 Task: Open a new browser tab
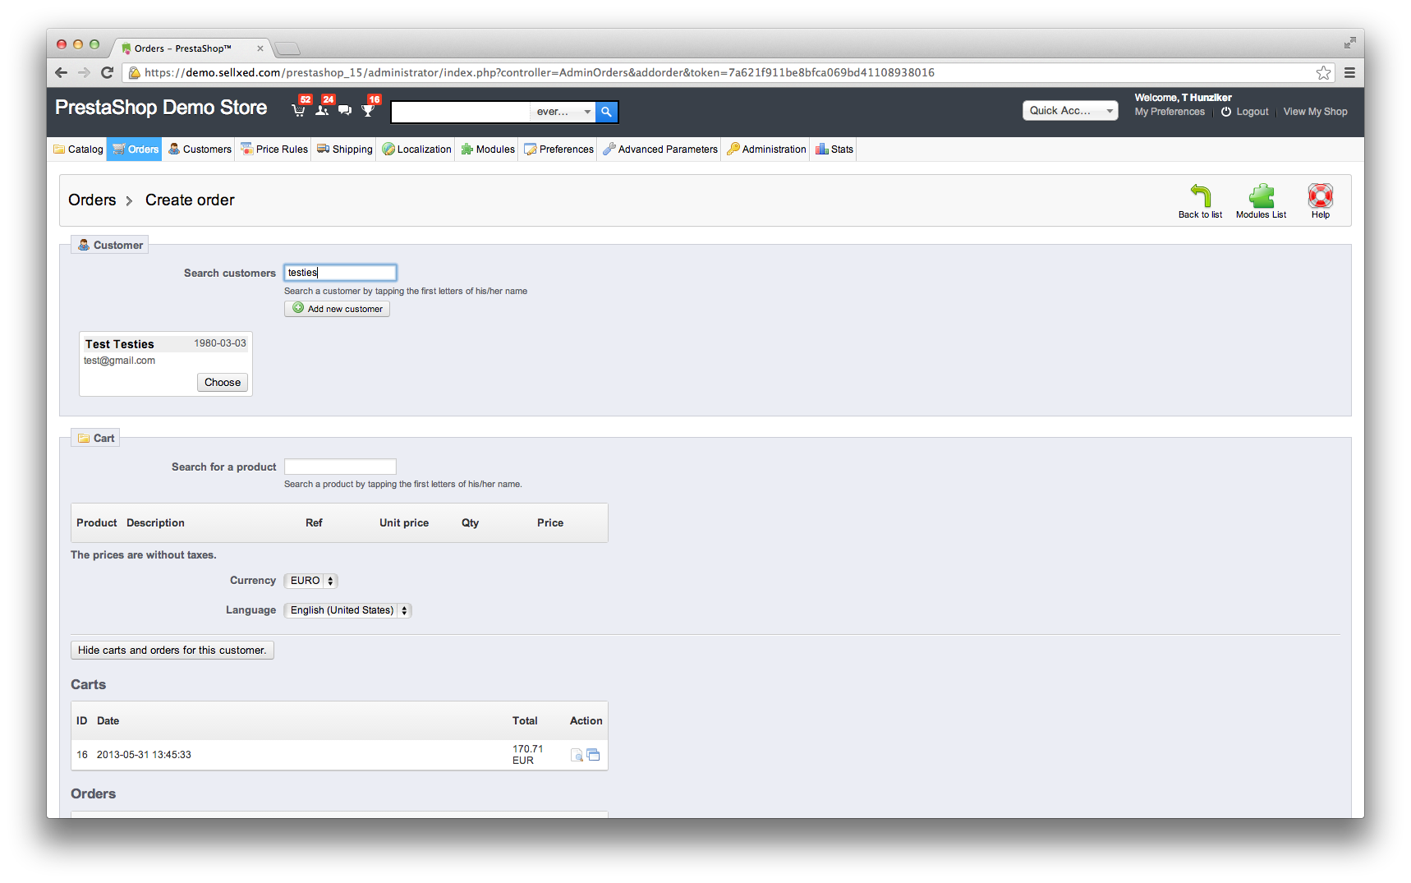pos(287,48)
